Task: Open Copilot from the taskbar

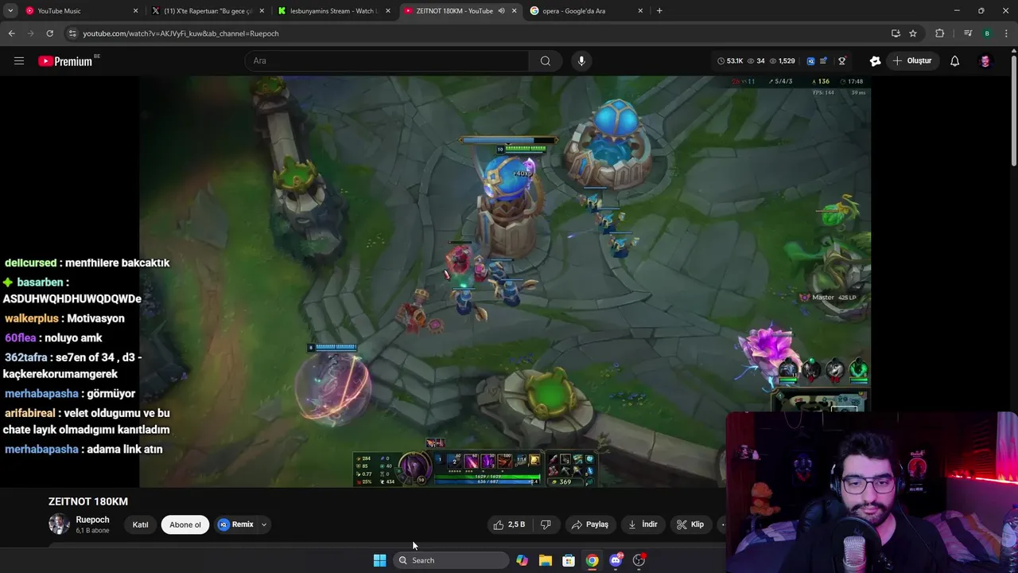Action: 522,560
